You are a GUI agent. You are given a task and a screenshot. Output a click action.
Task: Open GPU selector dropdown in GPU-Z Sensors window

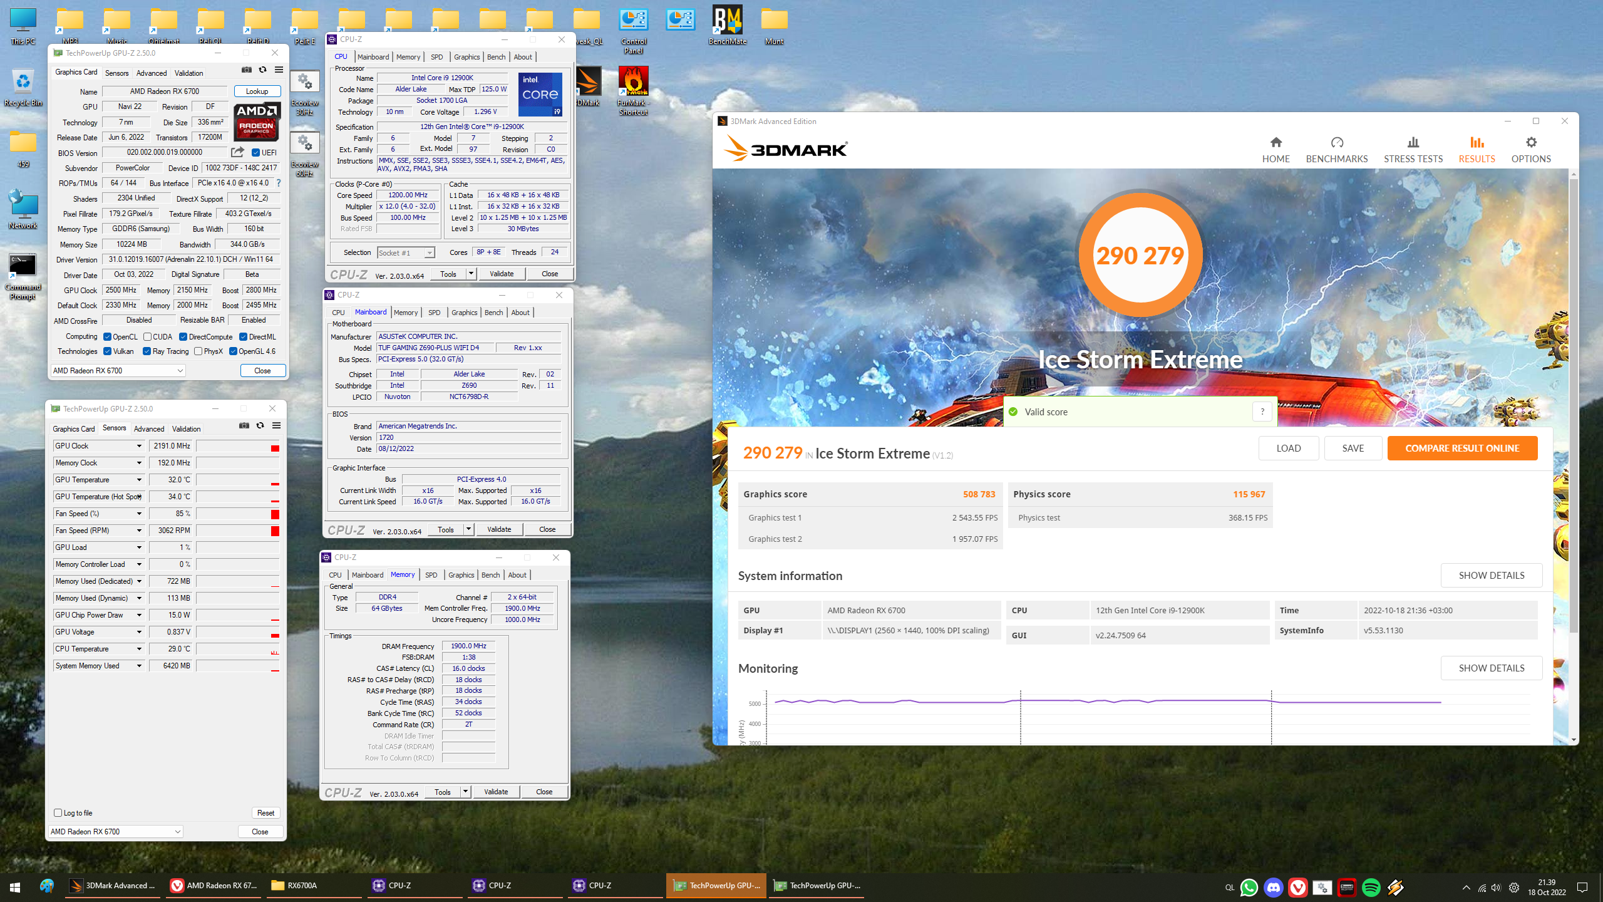pos(115,832)
